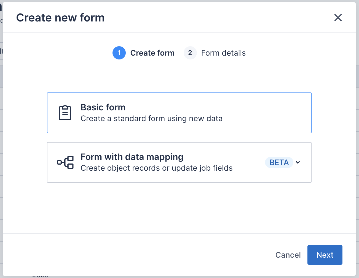
Task: Click the step 1 number circle
Action: point(119,53)
